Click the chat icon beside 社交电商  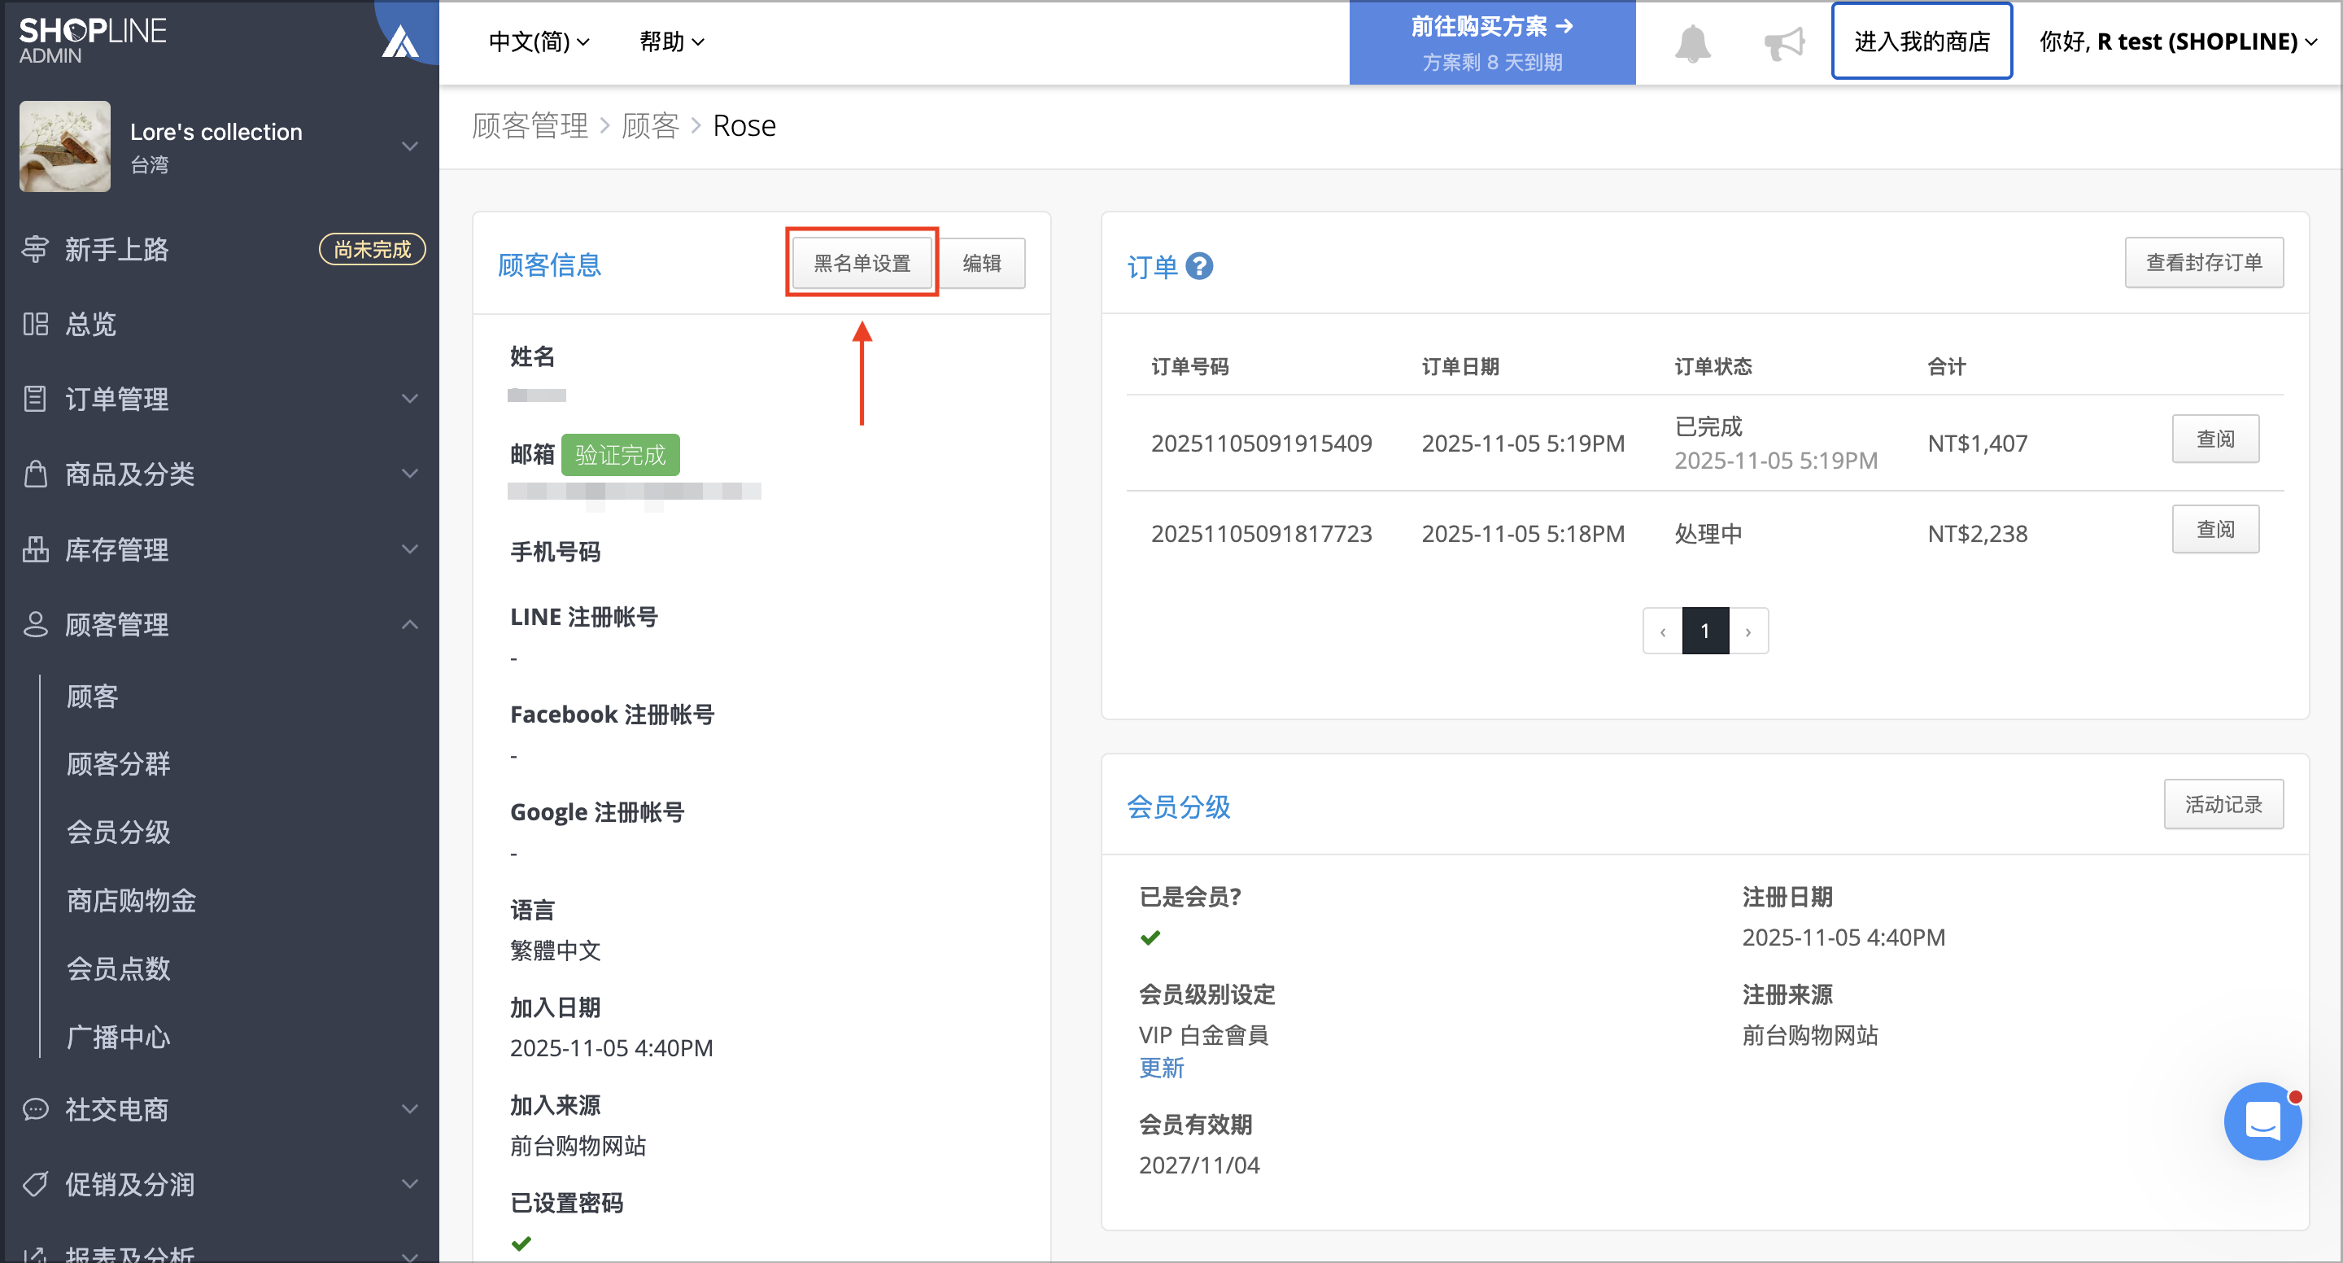click(34, 1109)
